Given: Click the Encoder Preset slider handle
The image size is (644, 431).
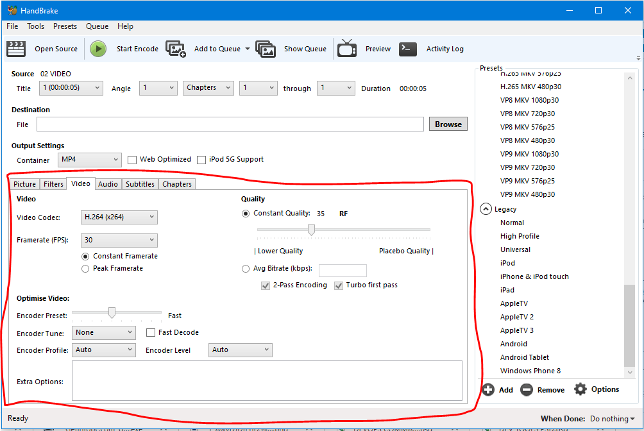Looking at the screenshot, I should [x=112, y=313].
